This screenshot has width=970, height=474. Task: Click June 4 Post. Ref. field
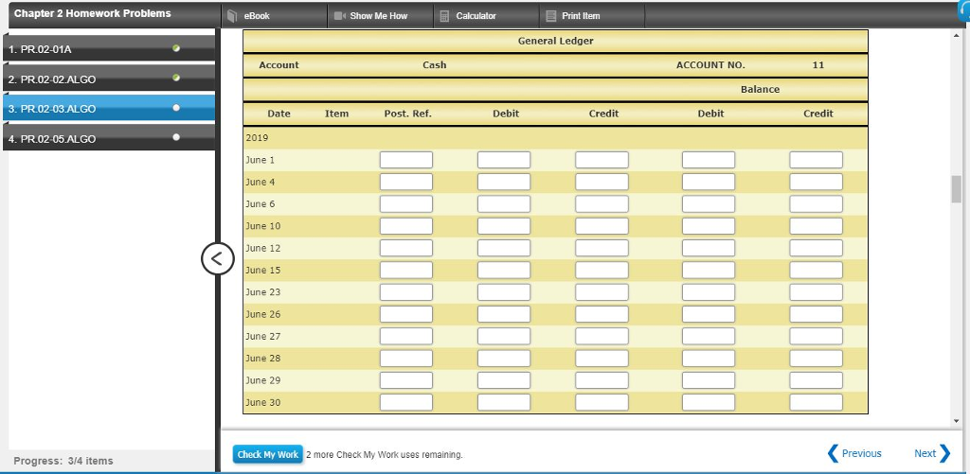click(x=406, y=183)
